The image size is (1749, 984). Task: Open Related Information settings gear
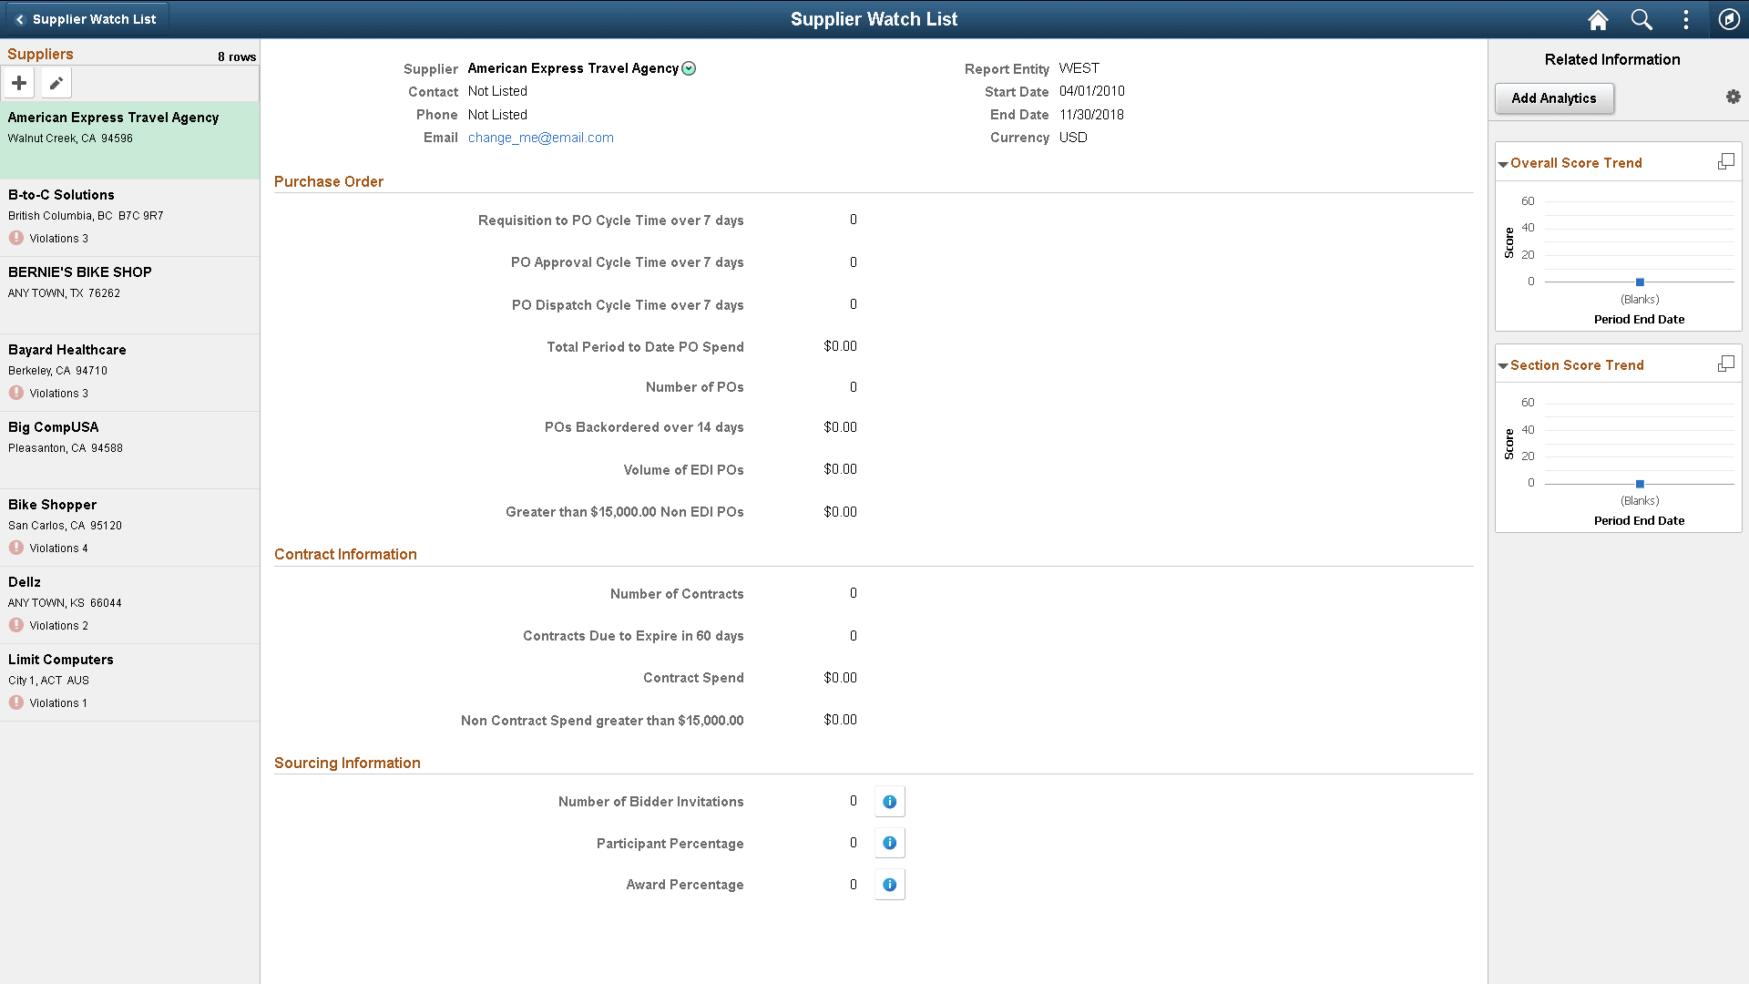pos(1734,96)
